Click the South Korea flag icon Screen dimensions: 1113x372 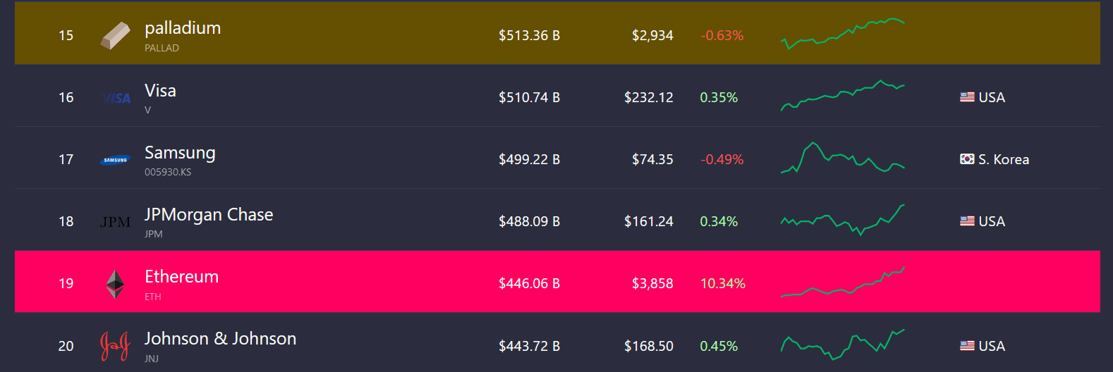tap(967, 159)
